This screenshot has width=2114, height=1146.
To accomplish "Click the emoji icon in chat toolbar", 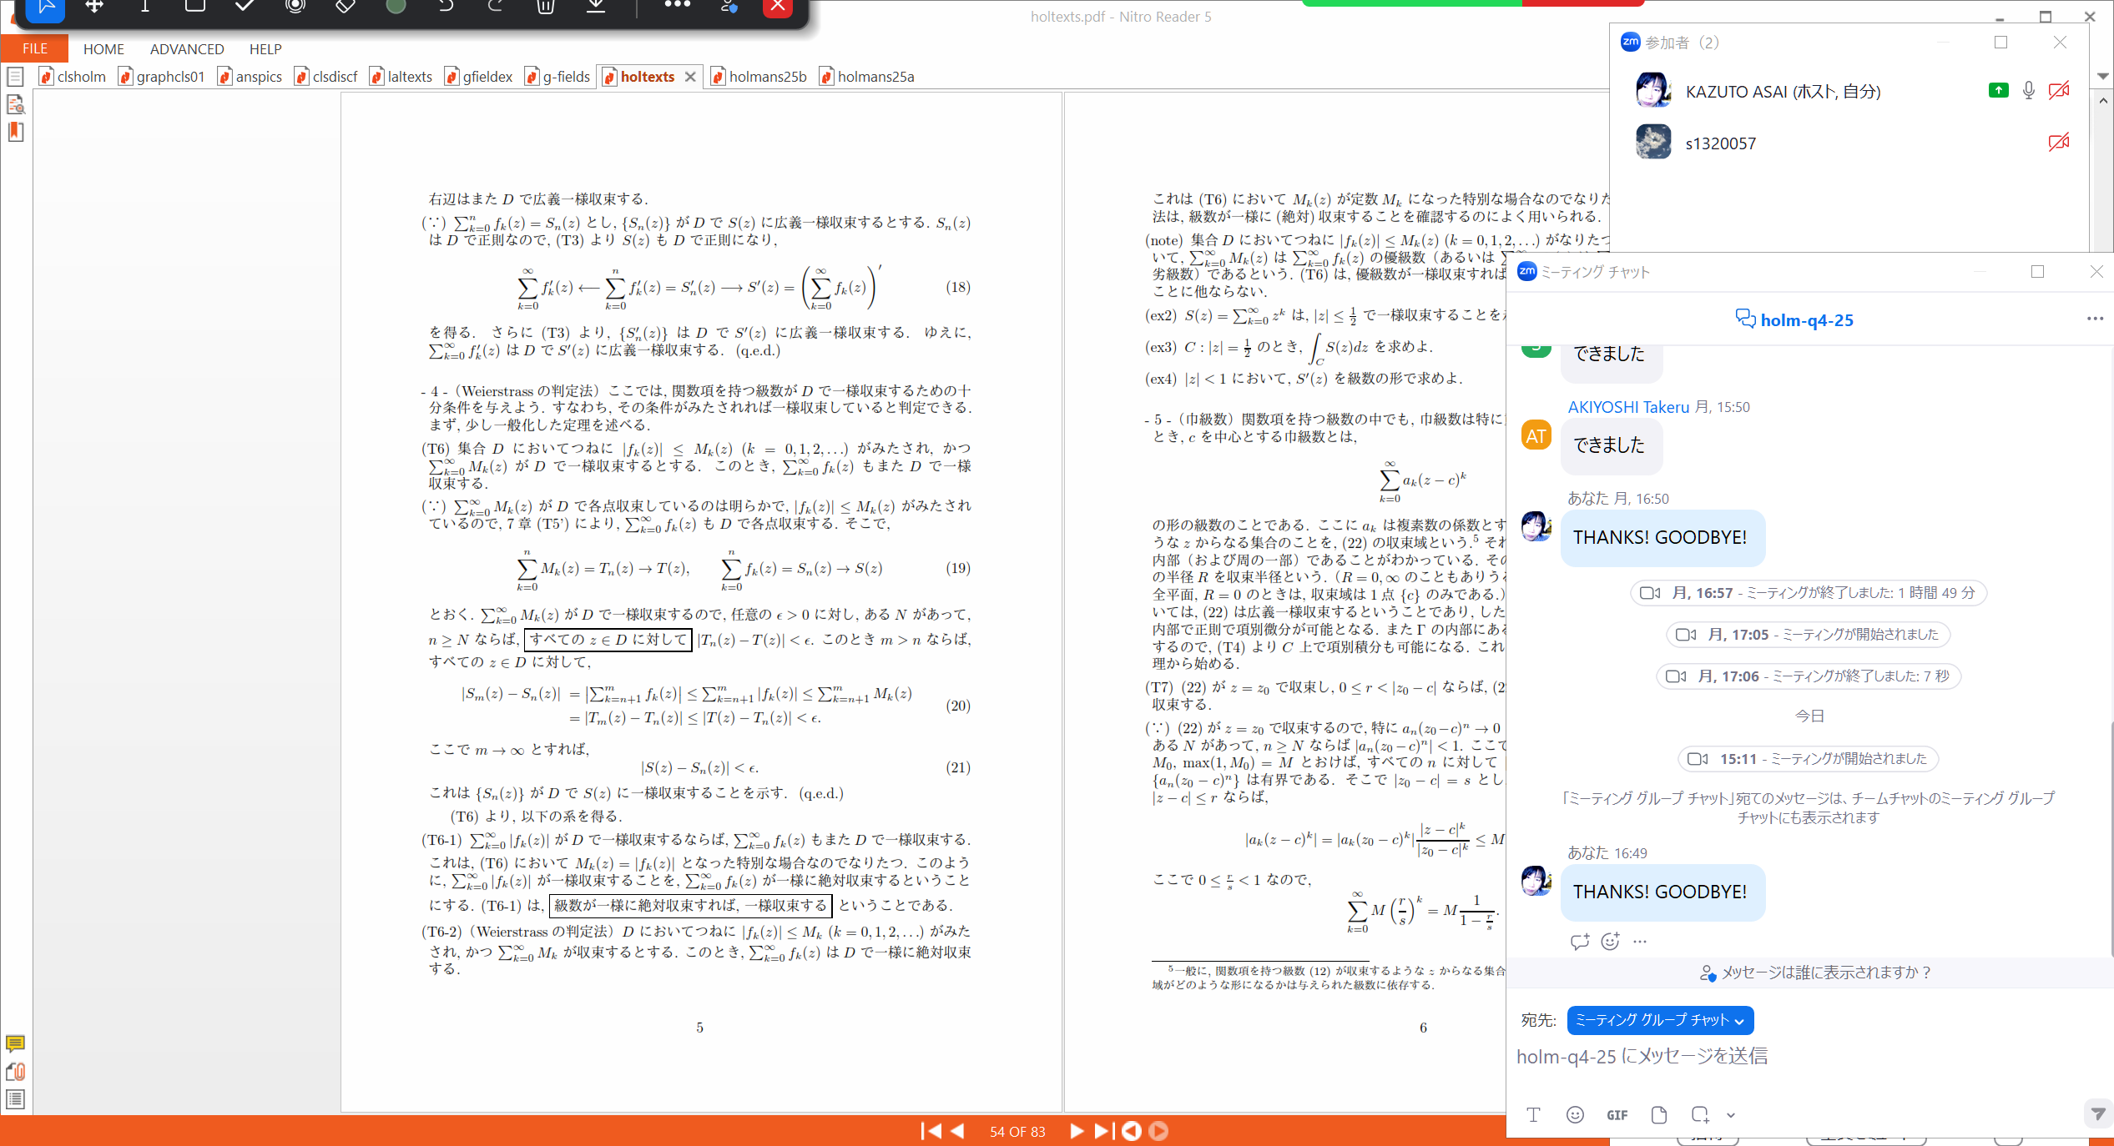I will 1575,1115.
